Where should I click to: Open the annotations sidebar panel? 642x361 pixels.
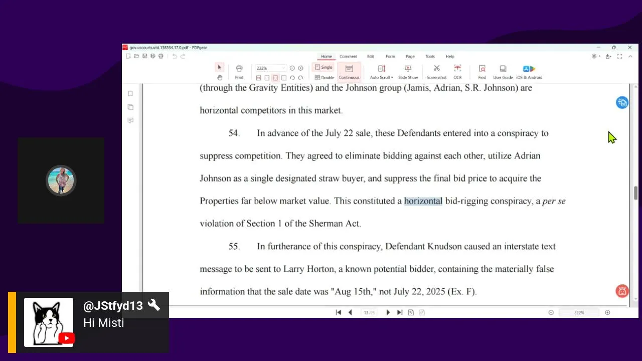(x=130, y=121)
